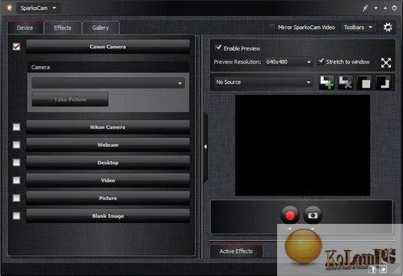The height and width of the screenshot is (276, 403).
Task: Click the red record video button
Action: pos(290,215)
